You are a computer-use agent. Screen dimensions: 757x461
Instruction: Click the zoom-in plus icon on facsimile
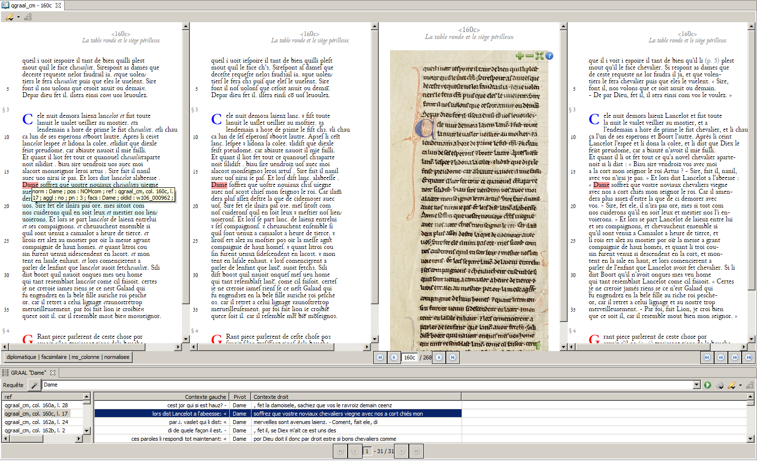coord(519,56)
